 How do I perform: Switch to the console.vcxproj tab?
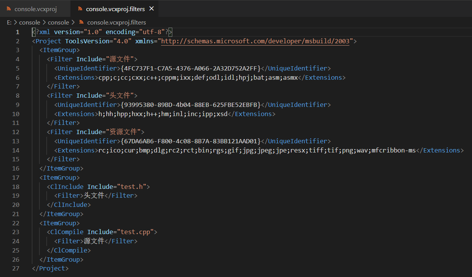point(35,8)
